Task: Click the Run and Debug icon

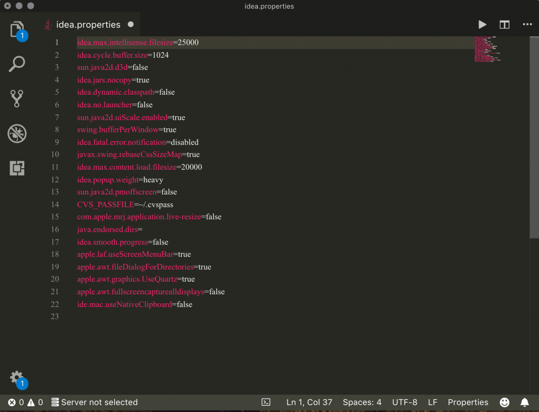Action: [x=17, y=133]
